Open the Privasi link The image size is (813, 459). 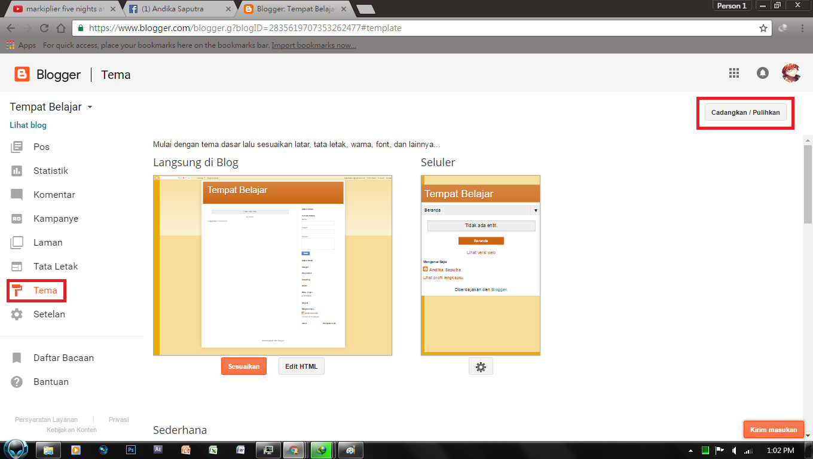coord(119,420)
